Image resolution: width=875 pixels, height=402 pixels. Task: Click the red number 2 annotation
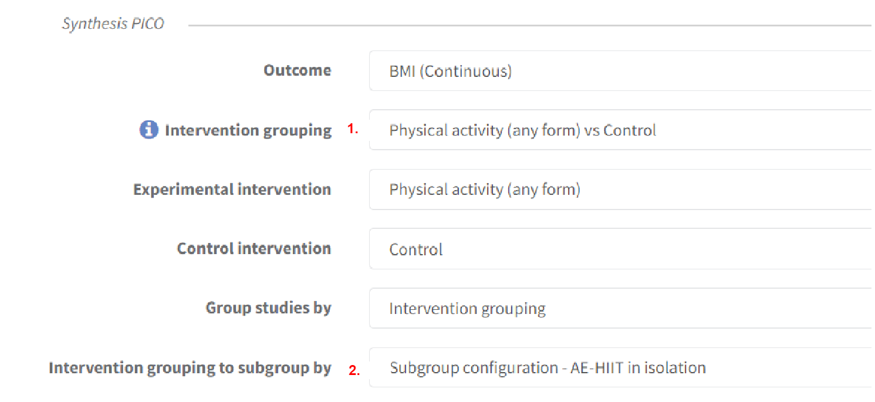[x=354, y=370]
